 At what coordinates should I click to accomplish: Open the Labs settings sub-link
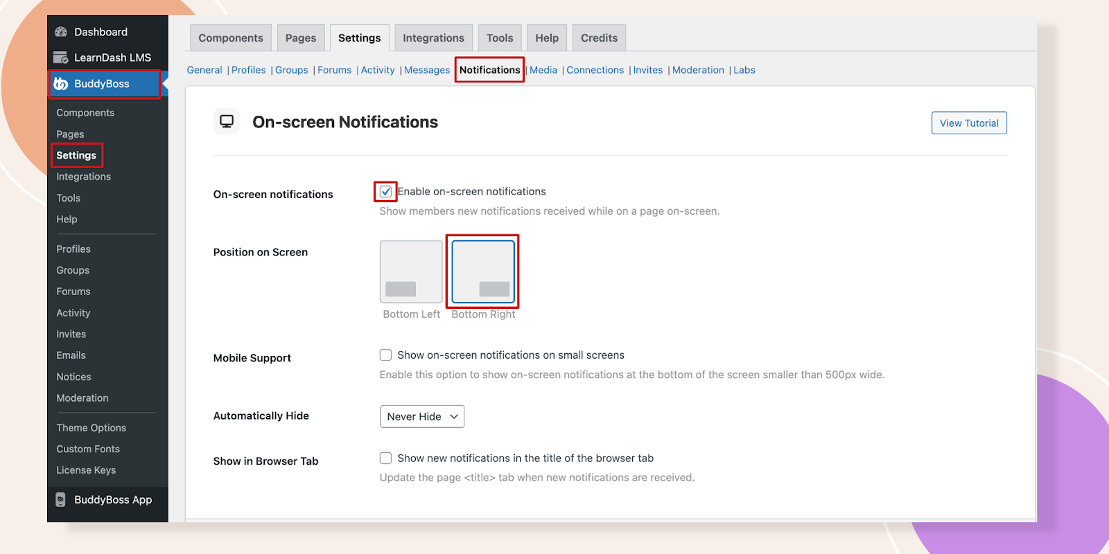(744, 70)
